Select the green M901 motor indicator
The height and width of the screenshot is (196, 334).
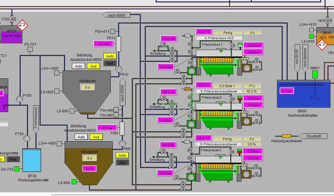pyautogui.click(x=314, y=74)
